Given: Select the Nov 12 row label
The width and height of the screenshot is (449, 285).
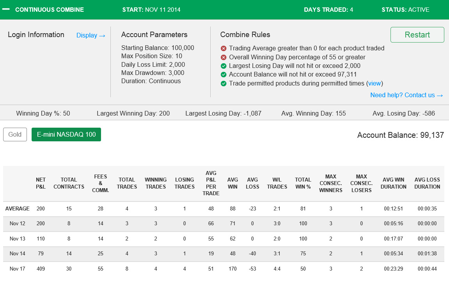Looking at the screenshot, I should (x=18, y=223).
